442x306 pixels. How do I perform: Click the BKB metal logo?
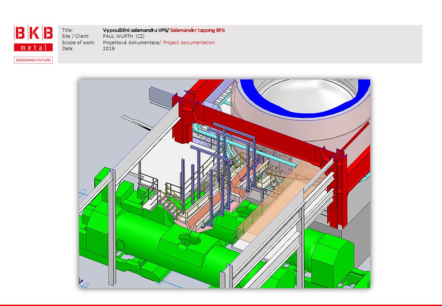click(x=34, y=38)
